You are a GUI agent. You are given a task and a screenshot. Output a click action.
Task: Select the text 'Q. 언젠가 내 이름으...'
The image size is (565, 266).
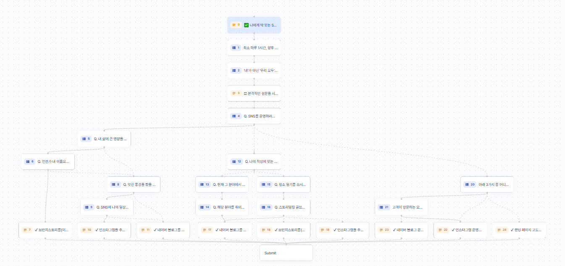click(54, 161)
